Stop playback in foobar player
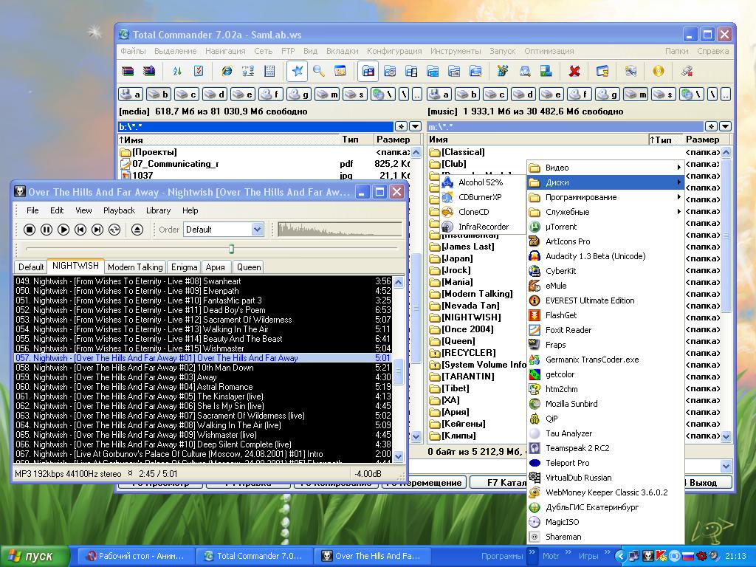Screen dimensions: 756x567 click(30, 230)
